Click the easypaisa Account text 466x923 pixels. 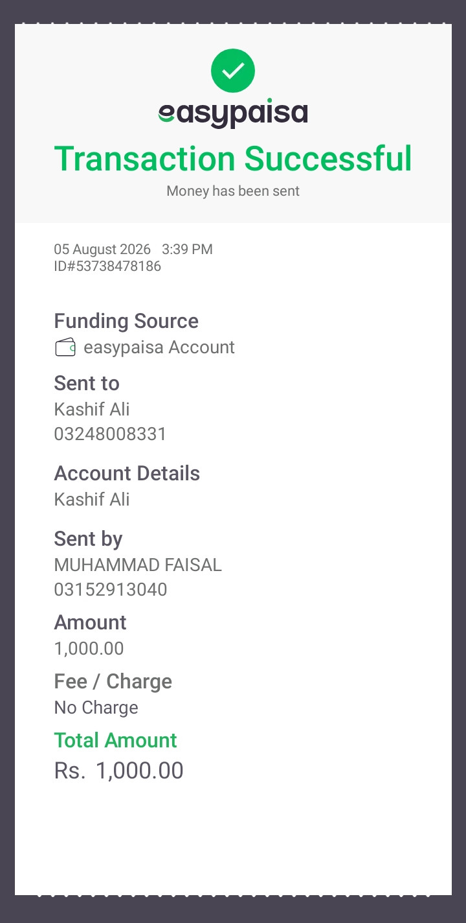point(159,347)
